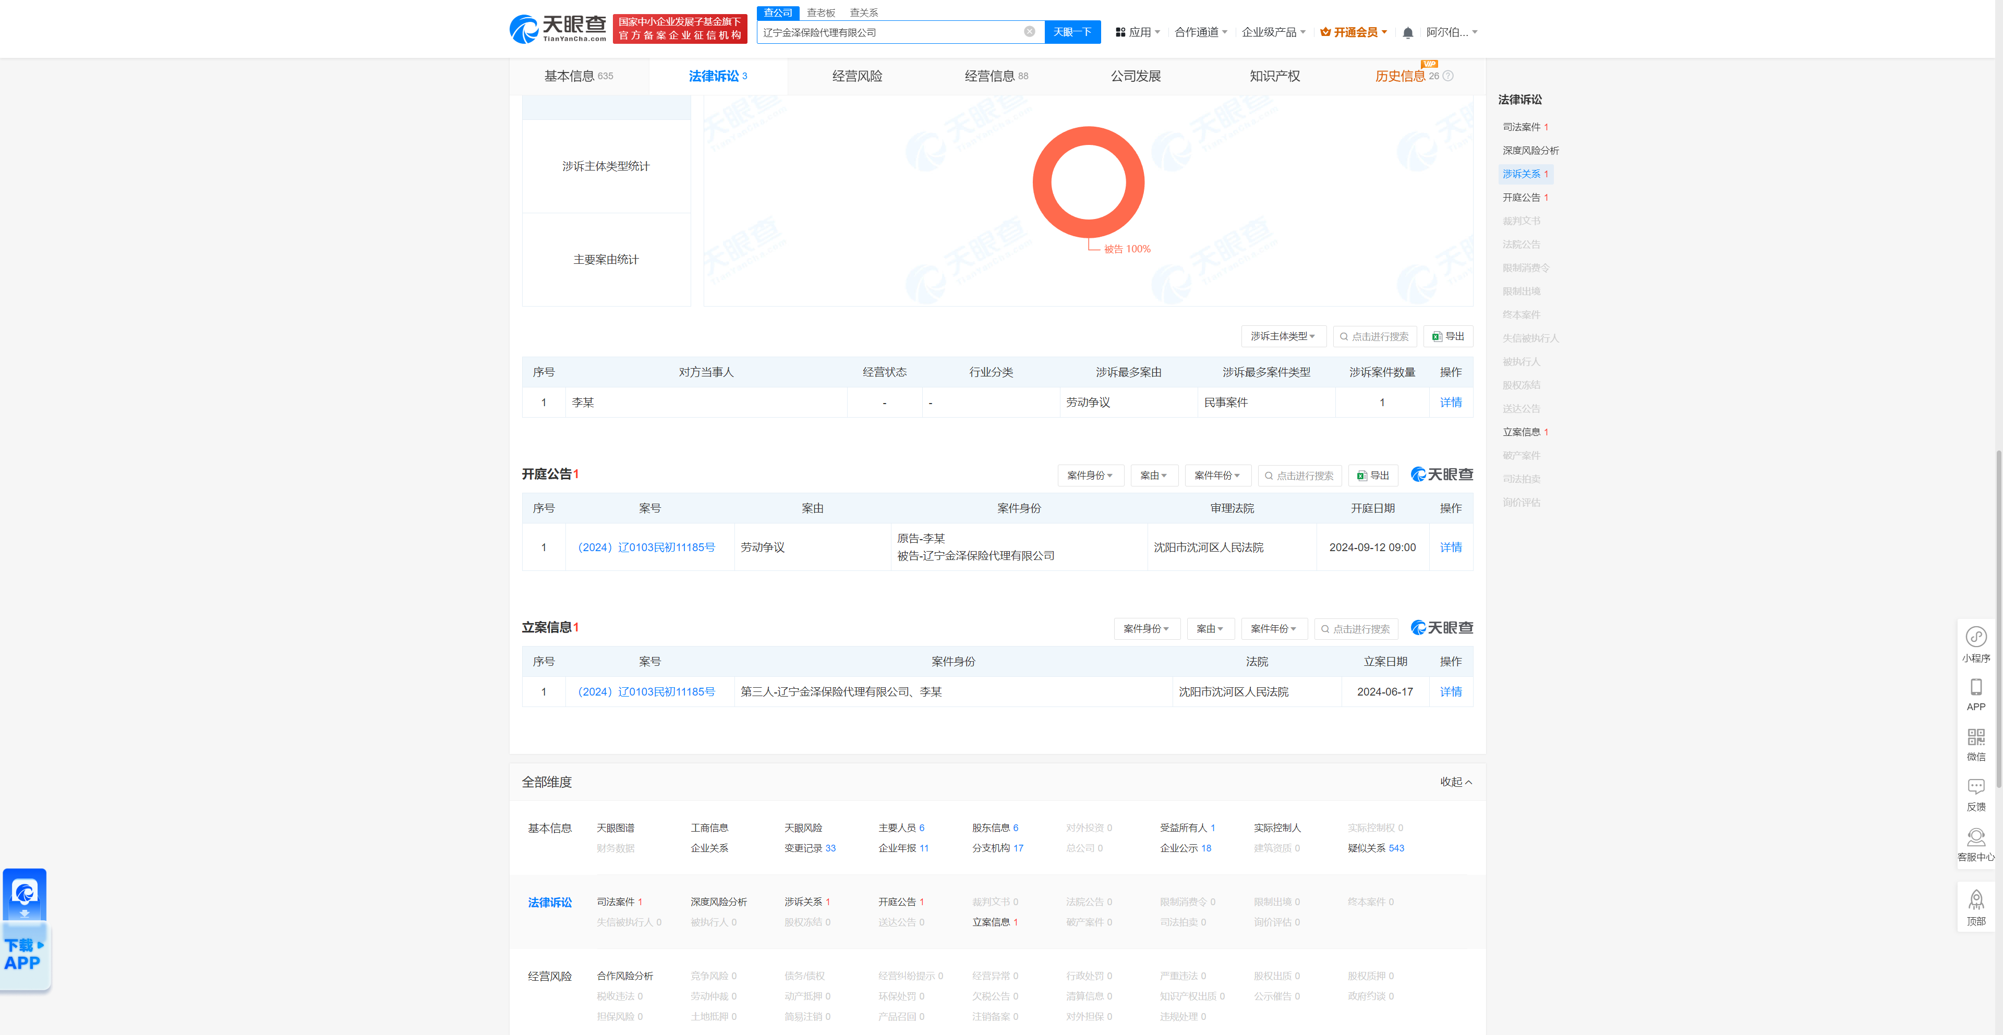The width and height of the screenshot is (2003, 1035).
Task: Click 点击进行搜索 box in 涉诉关系 toolbar
Action: pos(1375,336)
